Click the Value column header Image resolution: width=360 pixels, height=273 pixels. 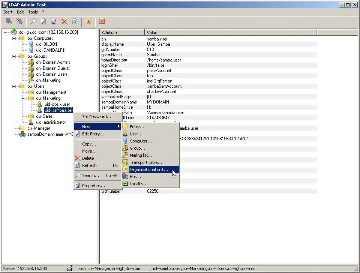click(x=231, y=32)
